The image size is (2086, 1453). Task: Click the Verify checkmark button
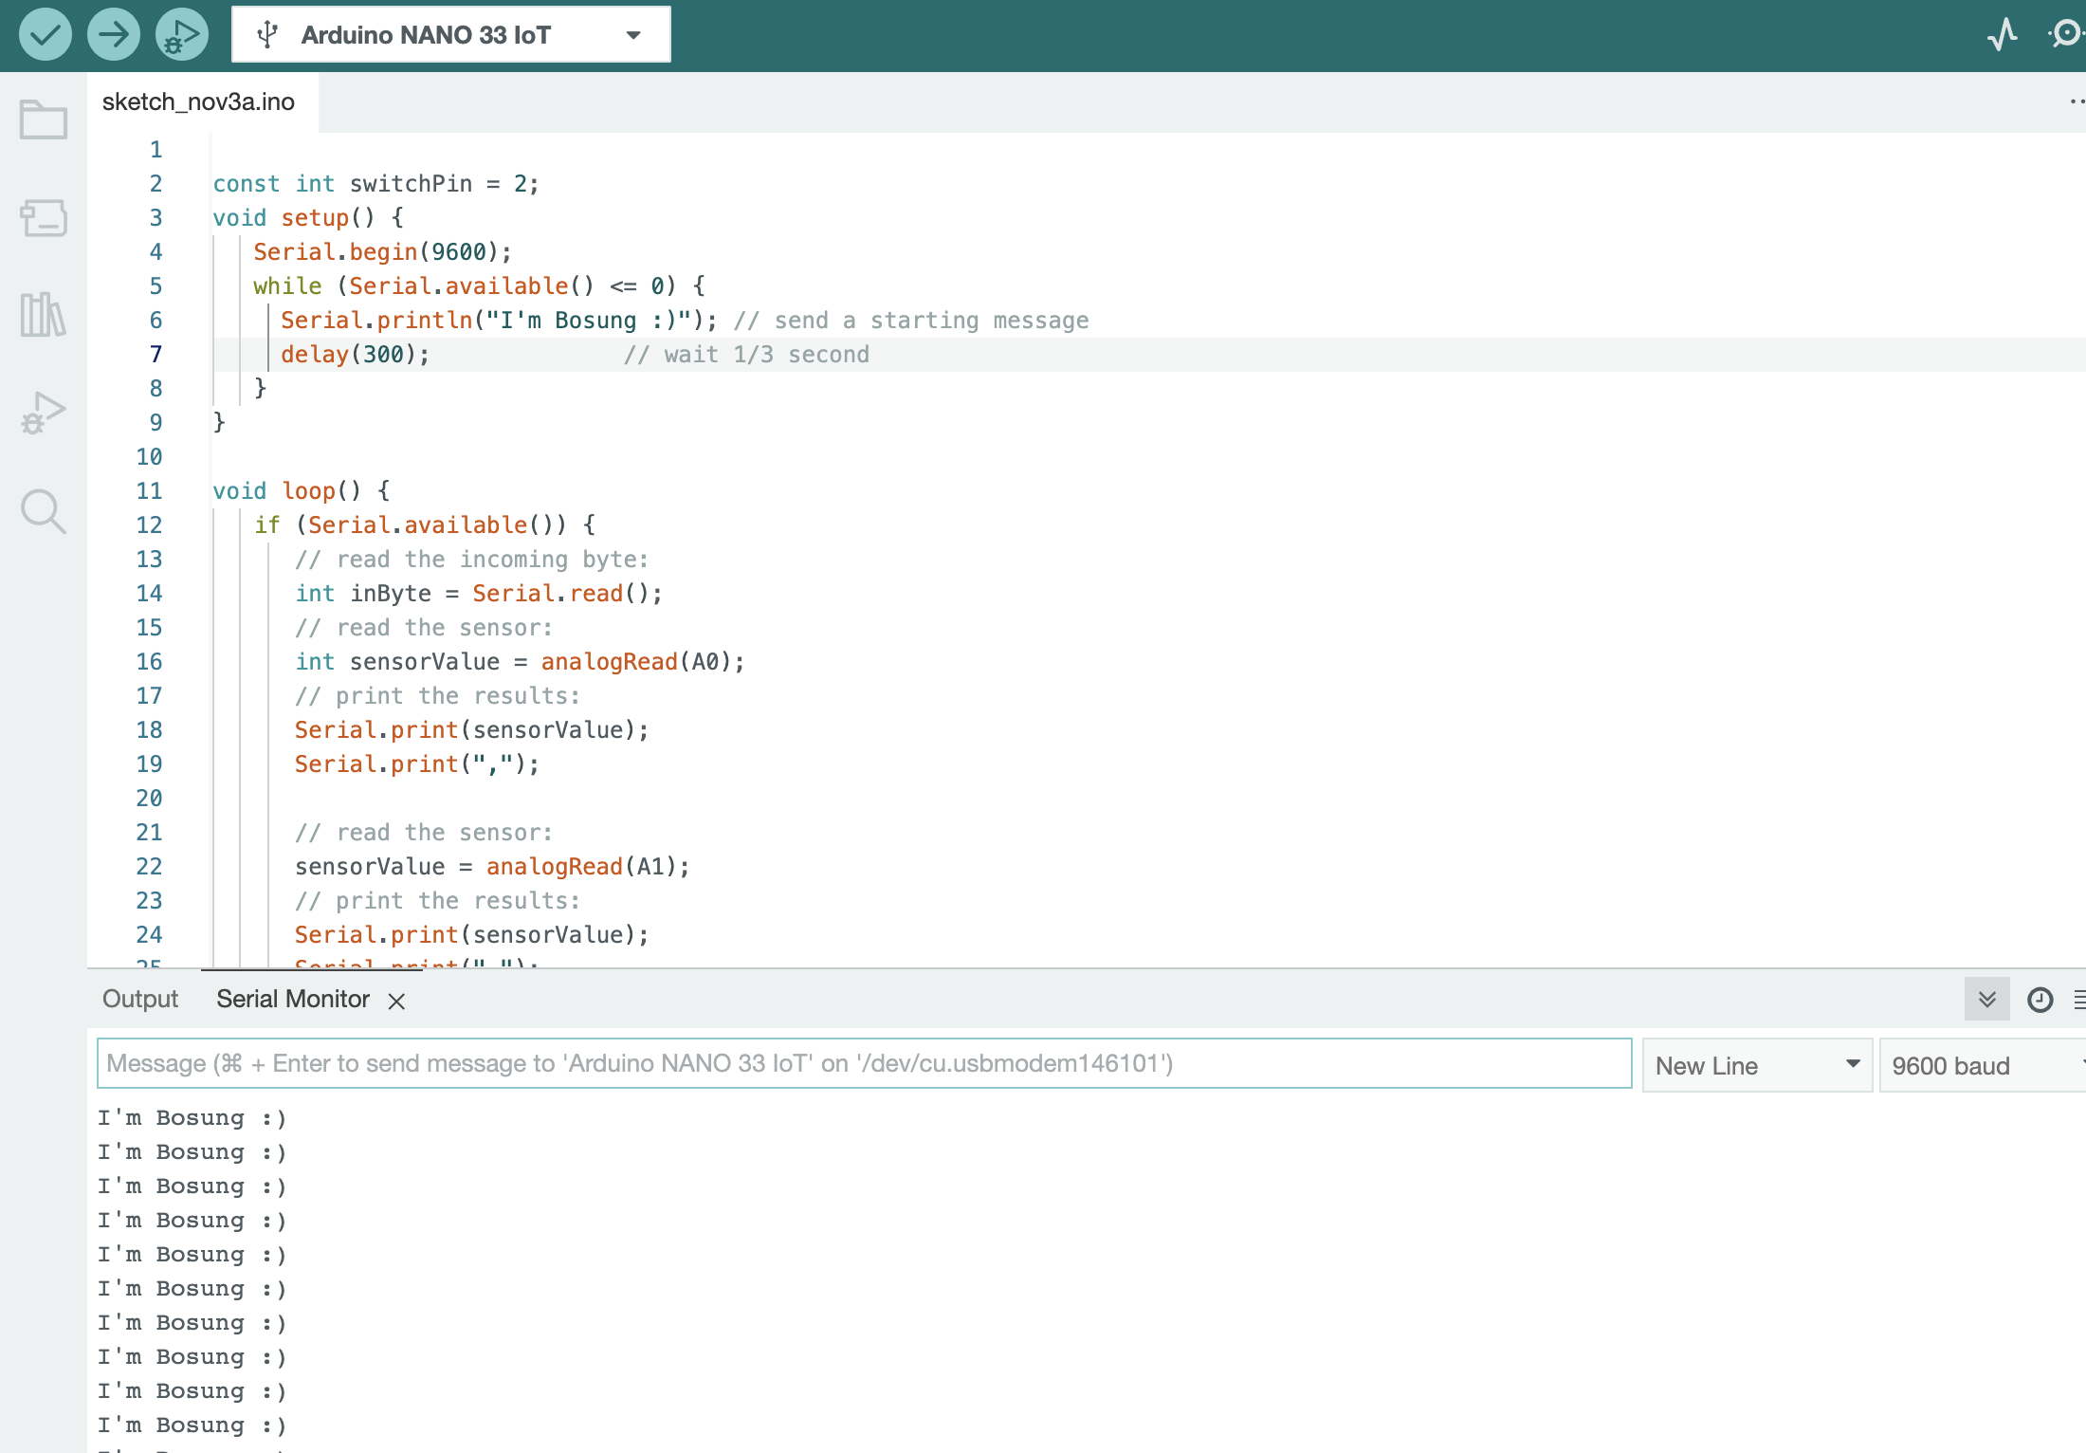coord(45,35)
